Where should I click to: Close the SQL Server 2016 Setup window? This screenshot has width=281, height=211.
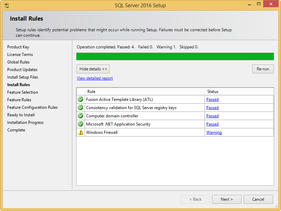pos(271,4)
